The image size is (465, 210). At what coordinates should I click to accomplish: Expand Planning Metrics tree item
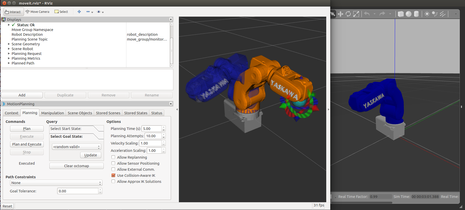[x=9, y=58]
